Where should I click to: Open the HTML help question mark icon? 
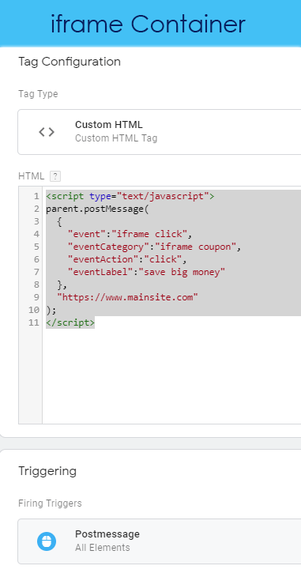pos(55,176)
